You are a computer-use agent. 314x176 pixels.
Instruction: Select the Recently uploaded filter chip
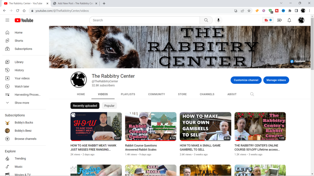point(85,105)
